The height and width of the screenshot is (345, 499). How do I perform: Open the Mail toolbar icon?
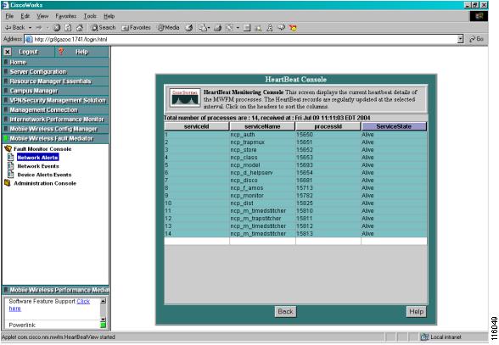click(x=204, y=28)
